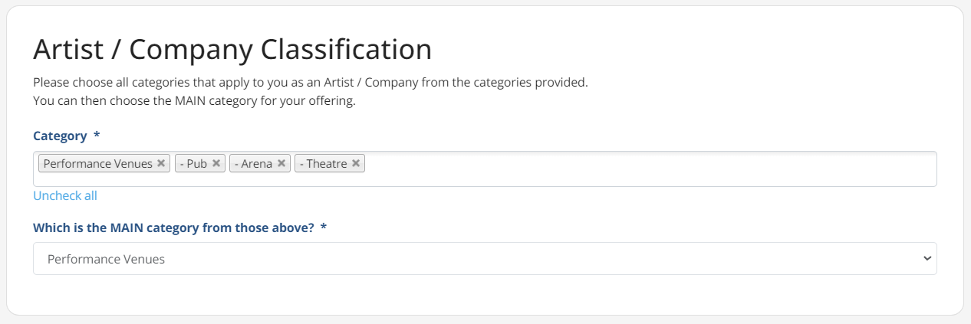971x324 pixels.
Task: Select the Pub tag text
Action: (193, 163)
